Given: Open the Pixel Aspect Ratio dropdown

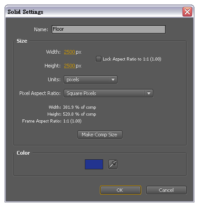Looking at the screenshot, I should click(x=108, y=93).
